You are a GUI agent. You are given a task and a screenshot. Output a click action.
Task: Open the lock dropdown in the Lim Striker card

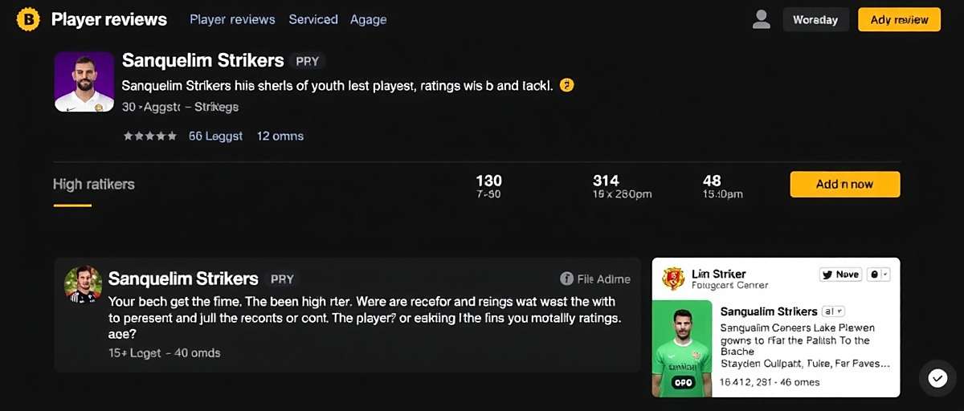point(879,275)
